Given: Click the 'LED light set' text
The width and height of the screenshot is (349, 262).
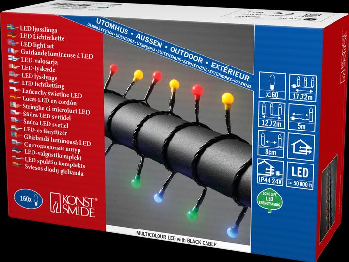Looking at the screenshot, I should 37,45.
